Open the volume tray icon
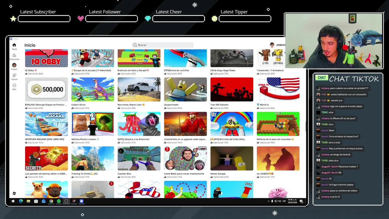 tap(280, 201)
